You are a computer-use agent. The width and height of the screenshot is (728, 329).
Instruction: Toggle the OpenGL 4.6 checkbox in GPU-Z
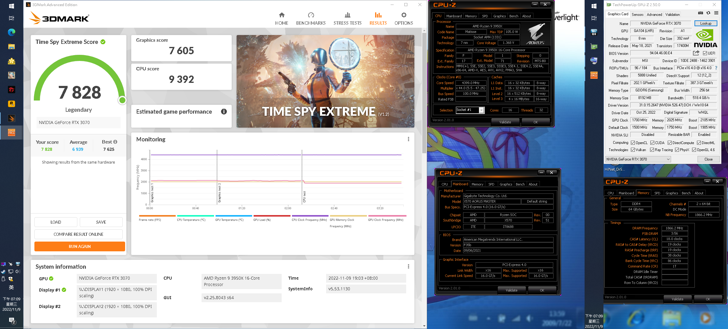coord(694,150)
